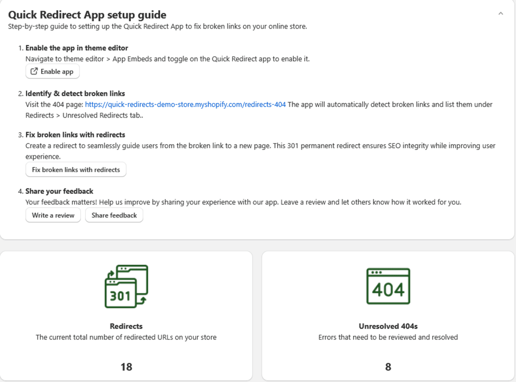Viewport: 516px width, 382px height.
Task: Open the Enable app button
Action: pos(52,71)
